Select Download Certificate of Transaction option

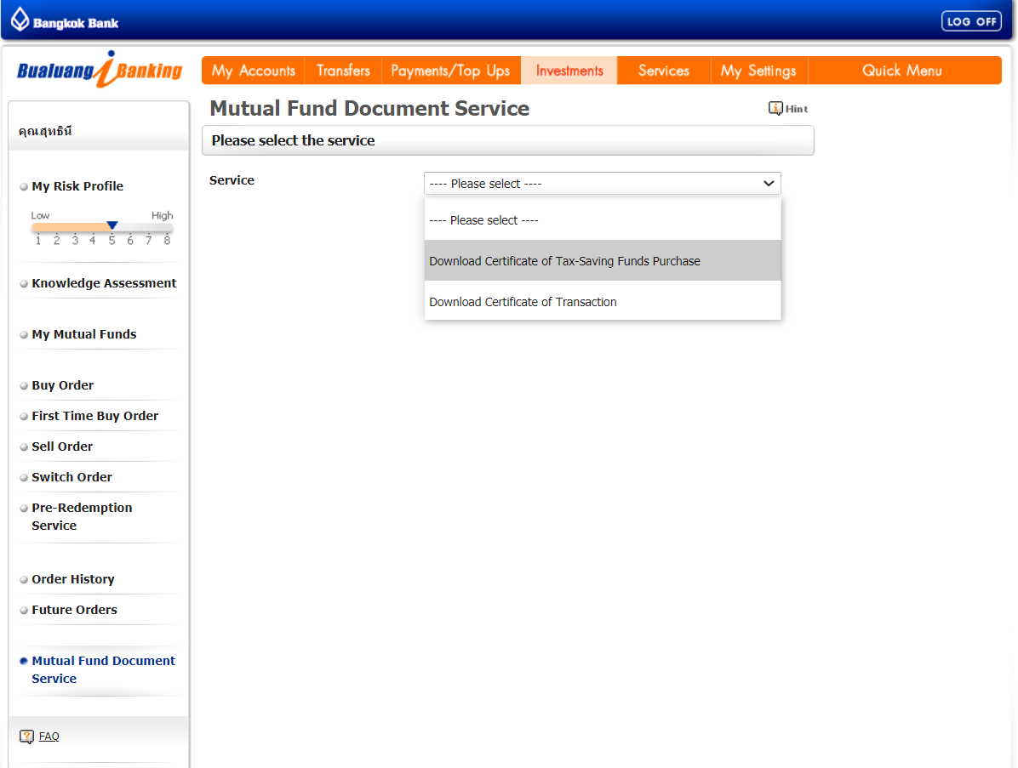point(522,300)
